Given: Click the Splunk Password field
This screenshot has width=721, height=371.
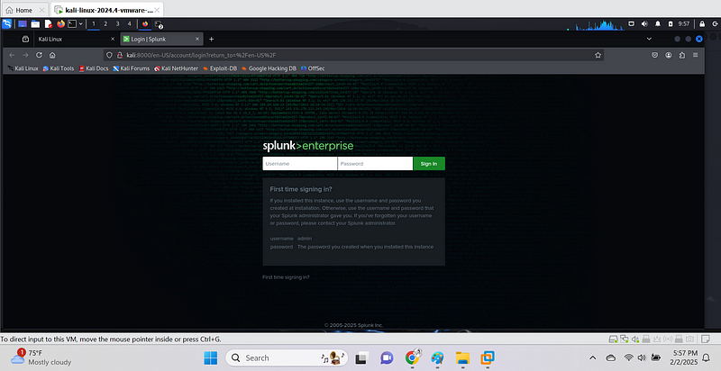Looking at the screenshot, I should pos(375,164).
